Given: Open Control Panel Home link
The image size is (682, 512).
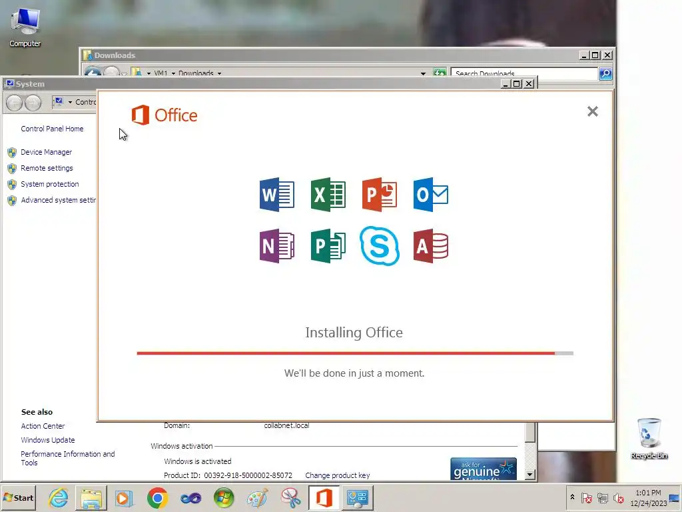Looking at the screenshot, I should [x=52, y=129].
